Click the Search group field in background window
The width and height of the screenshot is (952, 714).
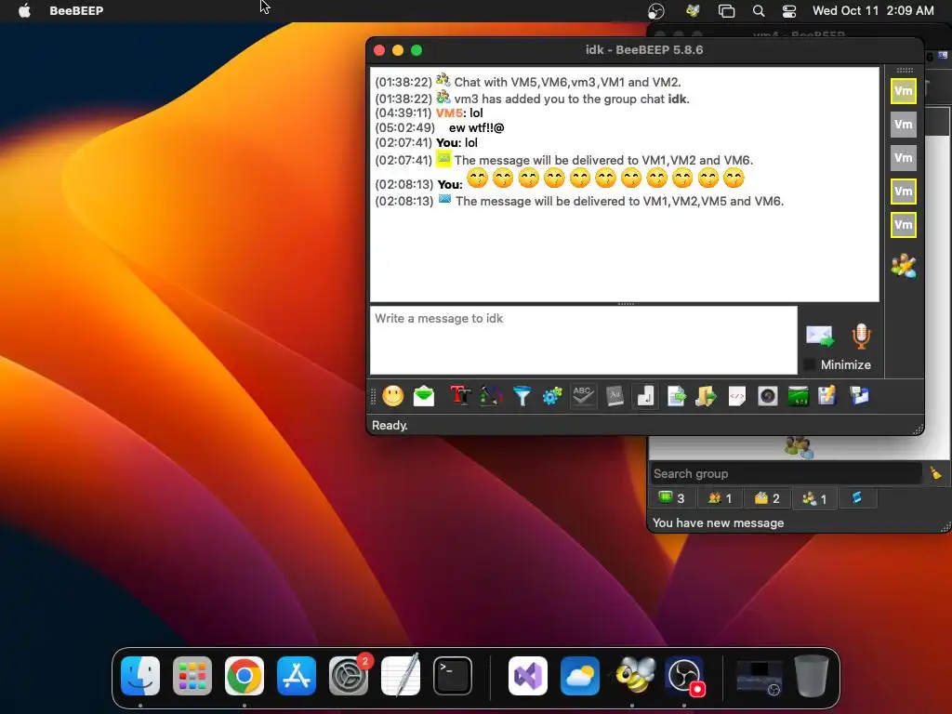tap(787, 473)
